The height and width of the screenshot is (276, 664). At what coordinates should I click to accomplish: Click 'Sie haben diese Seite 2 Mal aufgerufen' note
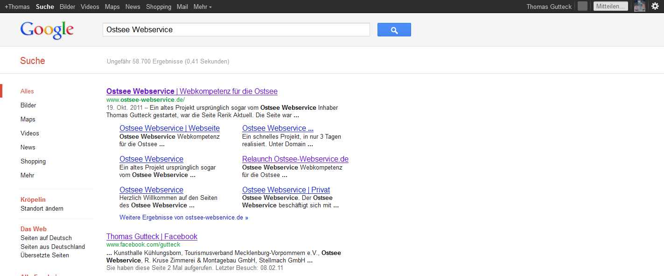pyautogui.click(x=195, y=268)
